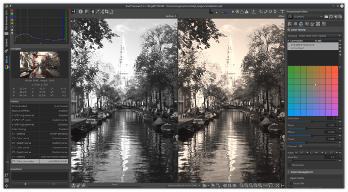Select the Hand navigation tool

pos(93,12)
